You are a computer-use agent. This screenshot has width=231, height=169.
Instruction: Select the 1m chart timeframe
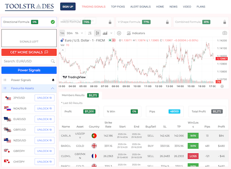62,33
